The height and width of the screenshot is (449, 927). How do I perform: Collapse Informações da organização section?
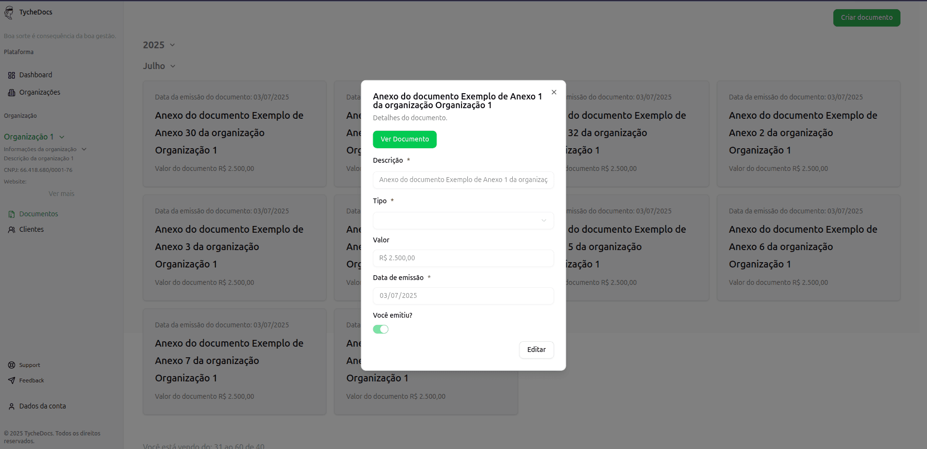pyautogui.click(x=84, y=149)
